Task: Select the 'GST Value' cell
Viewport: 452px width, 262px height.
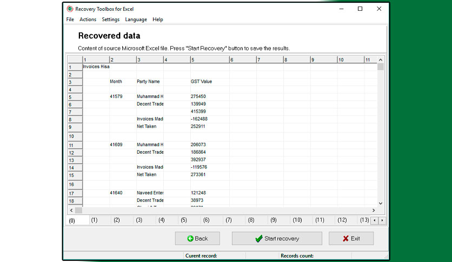Action: [210, 82]
